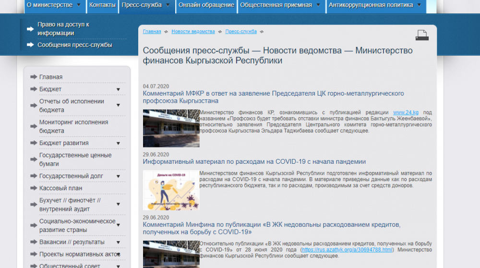Open building thumbnail of Комментарий Минфина article
The height and width of the screenshot is (268, 480).
(x=171, y=254)
